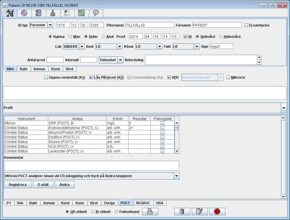The width and height of the screenshot is (290, 220).
Task: Enable Öppna remissfält (X1) checkbox
Action: [46, 78]
